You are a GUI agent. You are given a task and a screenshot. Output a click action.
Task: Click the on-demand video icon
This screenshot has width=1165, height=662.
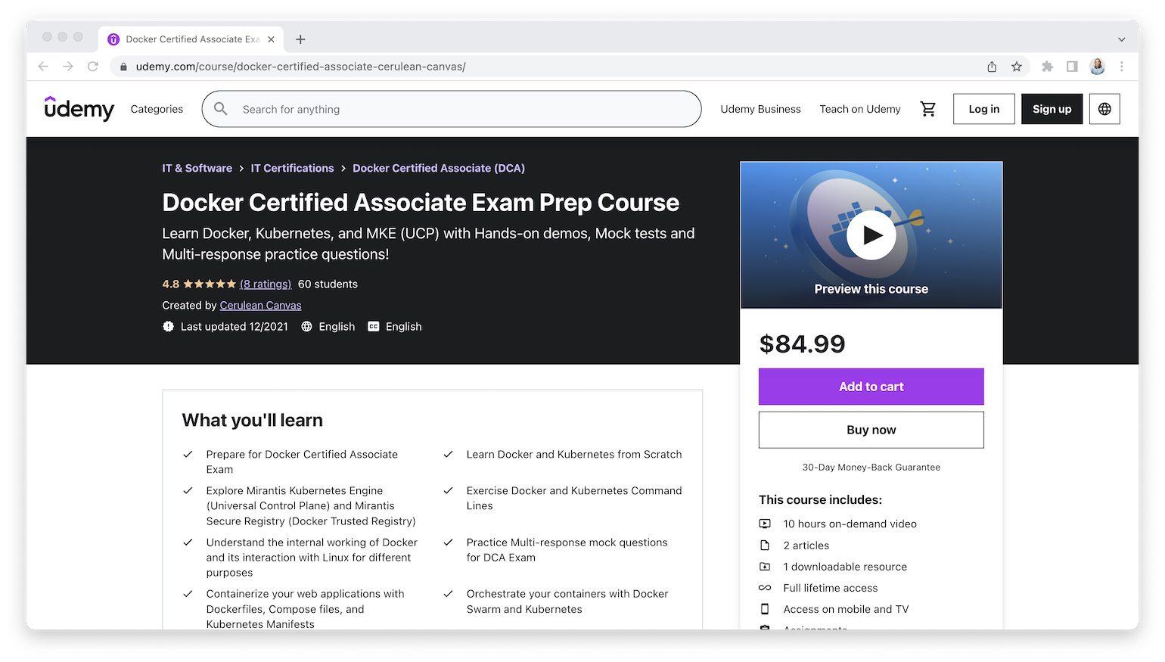(x=765, y=524)
